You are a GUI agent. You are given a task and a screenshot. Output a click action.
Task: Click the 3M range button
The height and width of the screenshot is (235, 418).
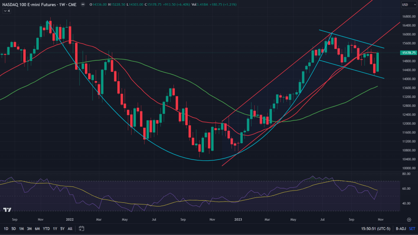point(29,228)
